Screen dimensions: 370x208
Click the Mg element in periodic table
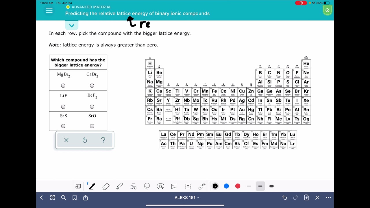click(159, 83)
